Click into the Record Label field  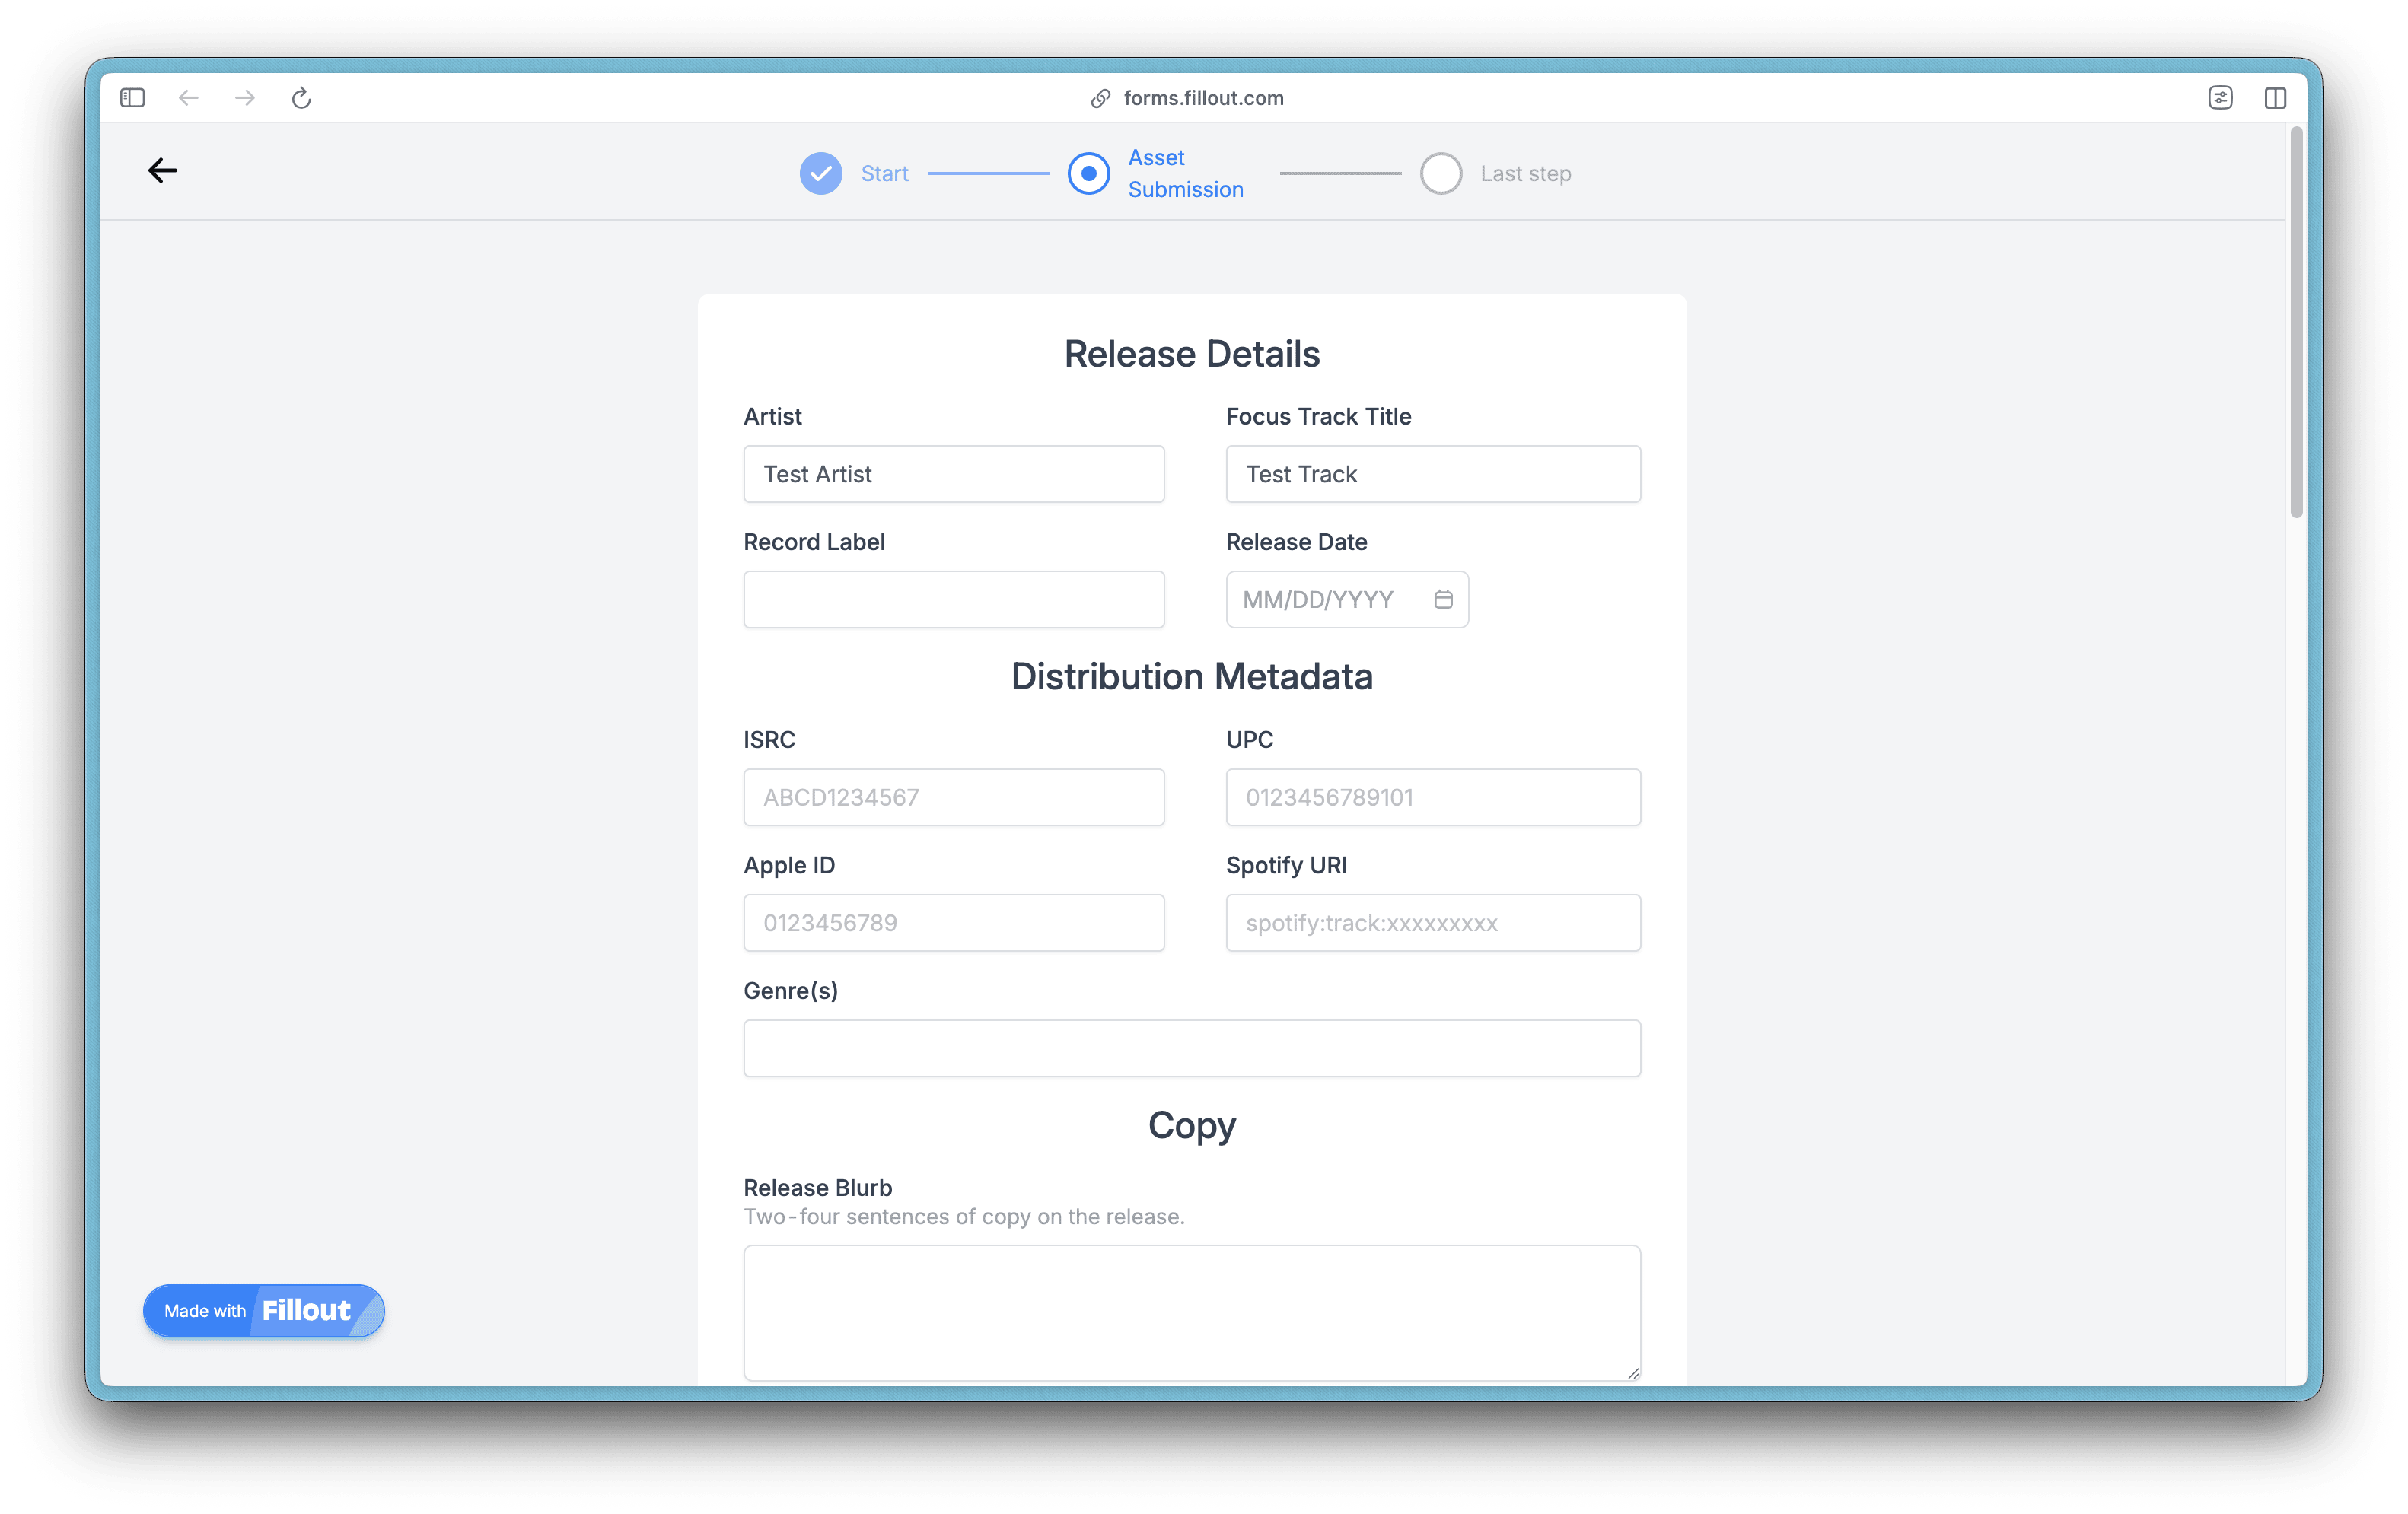coord(953,600)
